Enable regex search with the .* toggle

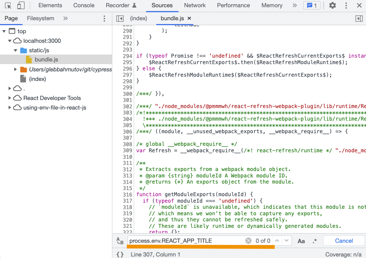click(x=314, y=241)
